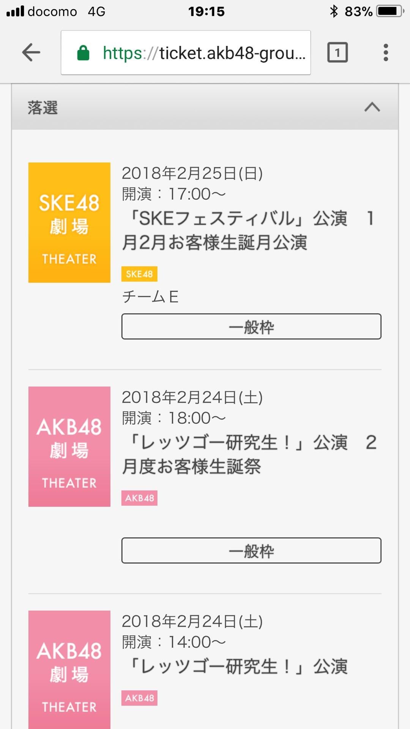This screenshot has width=410, height=729.
Task: Open the AKB48 劇場 thumbnail for 18:00 show
Action: [69, 447]
